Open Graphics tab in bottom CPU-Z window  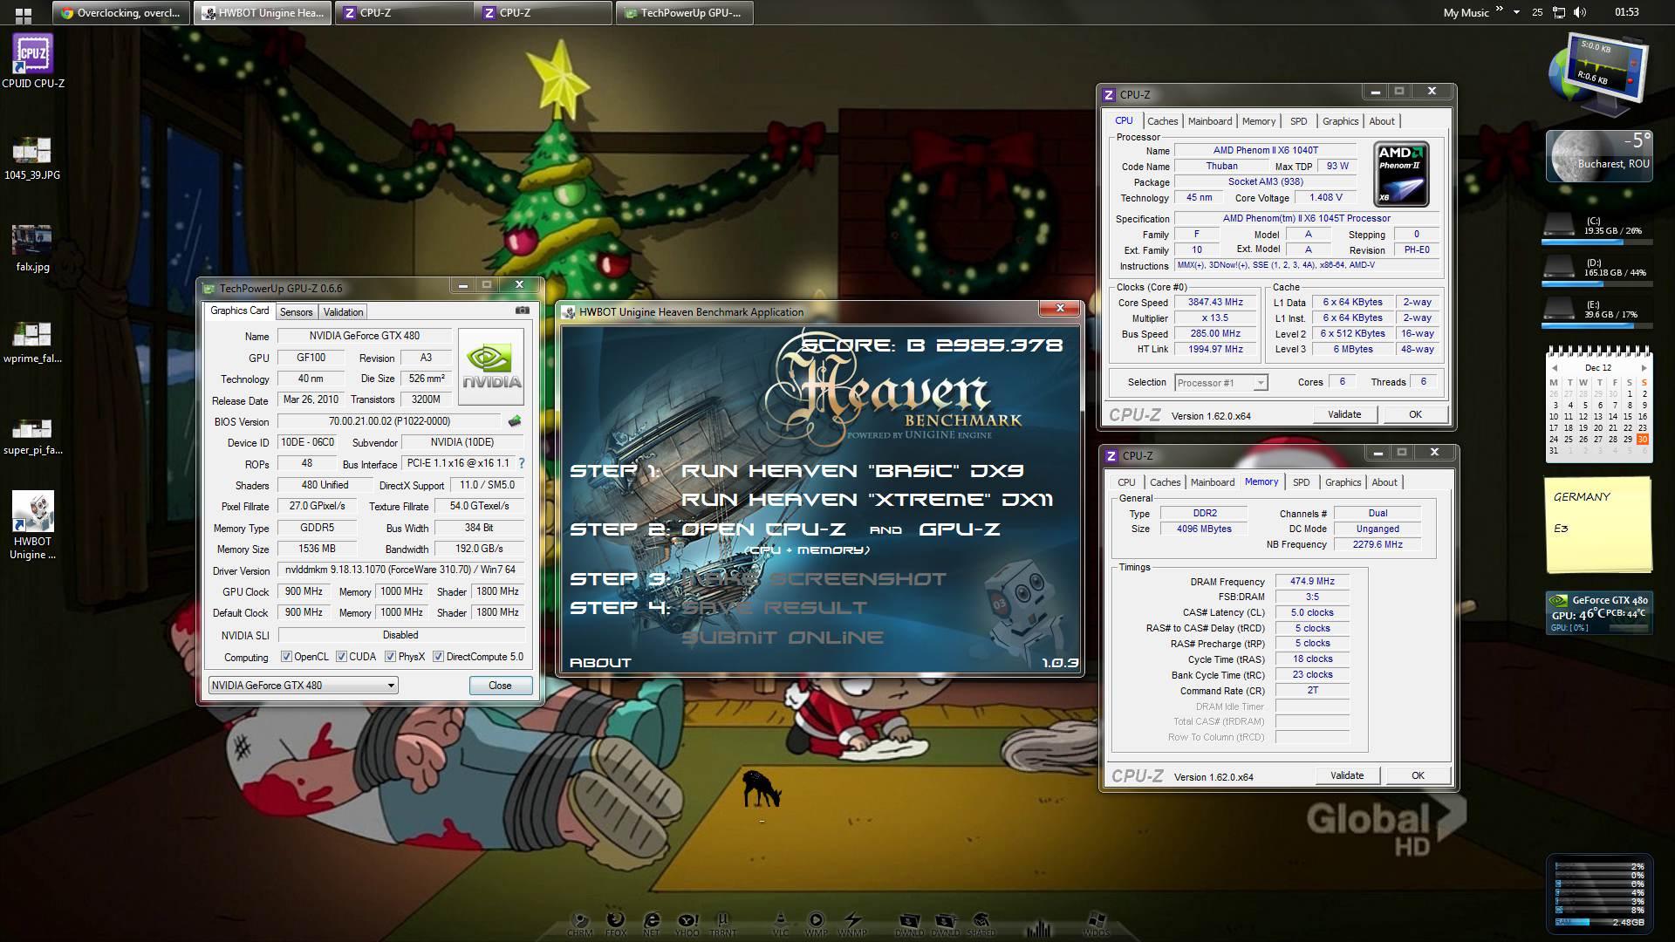(x=1343, y=482)
